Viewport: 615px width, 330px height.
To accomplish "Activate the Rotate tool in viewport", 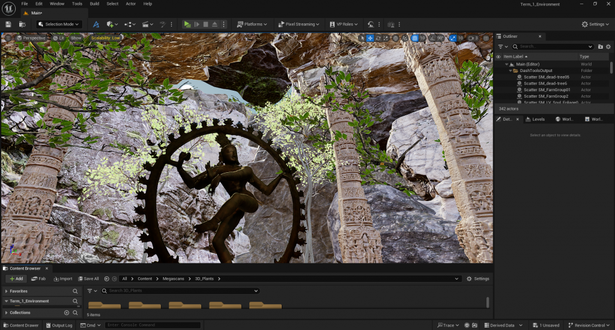I will pos(378,38).
